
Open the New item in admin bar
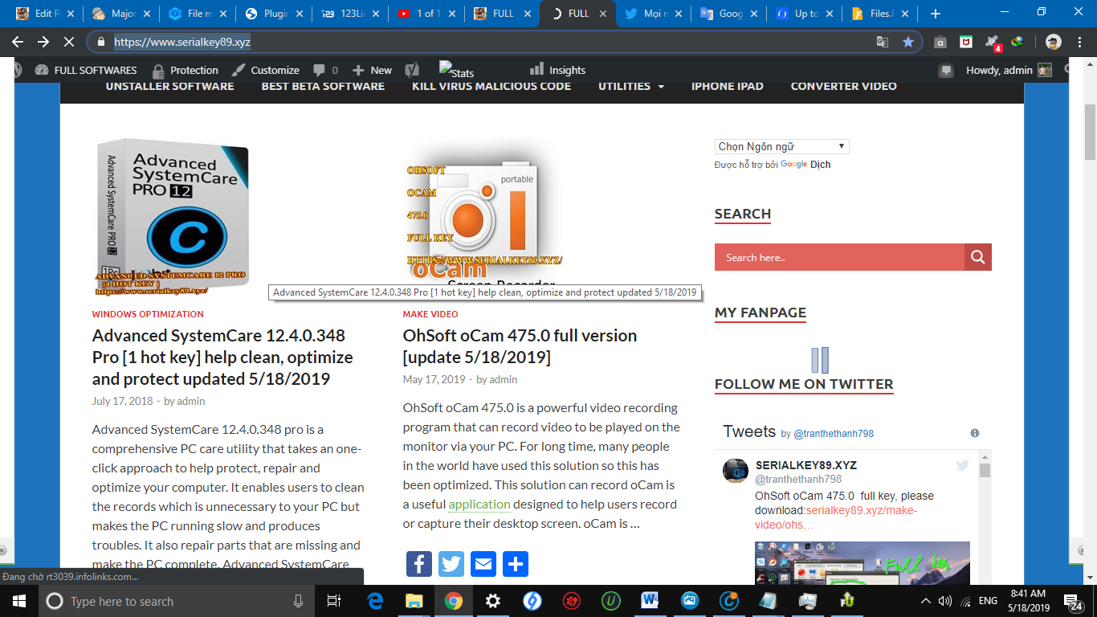coord(372,70)
